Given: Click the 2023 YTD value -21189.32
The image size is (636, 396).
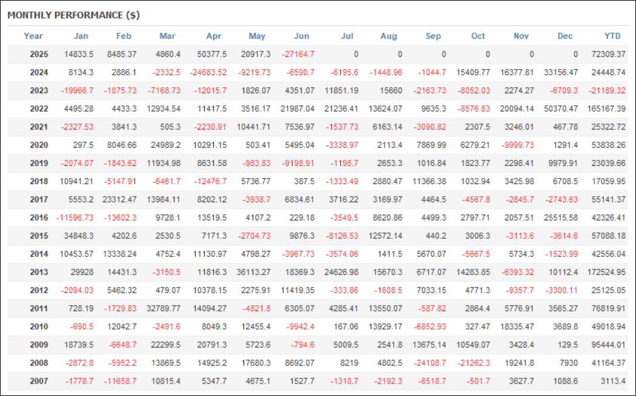Looking at the screenshot, I should [x=607, y=90].
